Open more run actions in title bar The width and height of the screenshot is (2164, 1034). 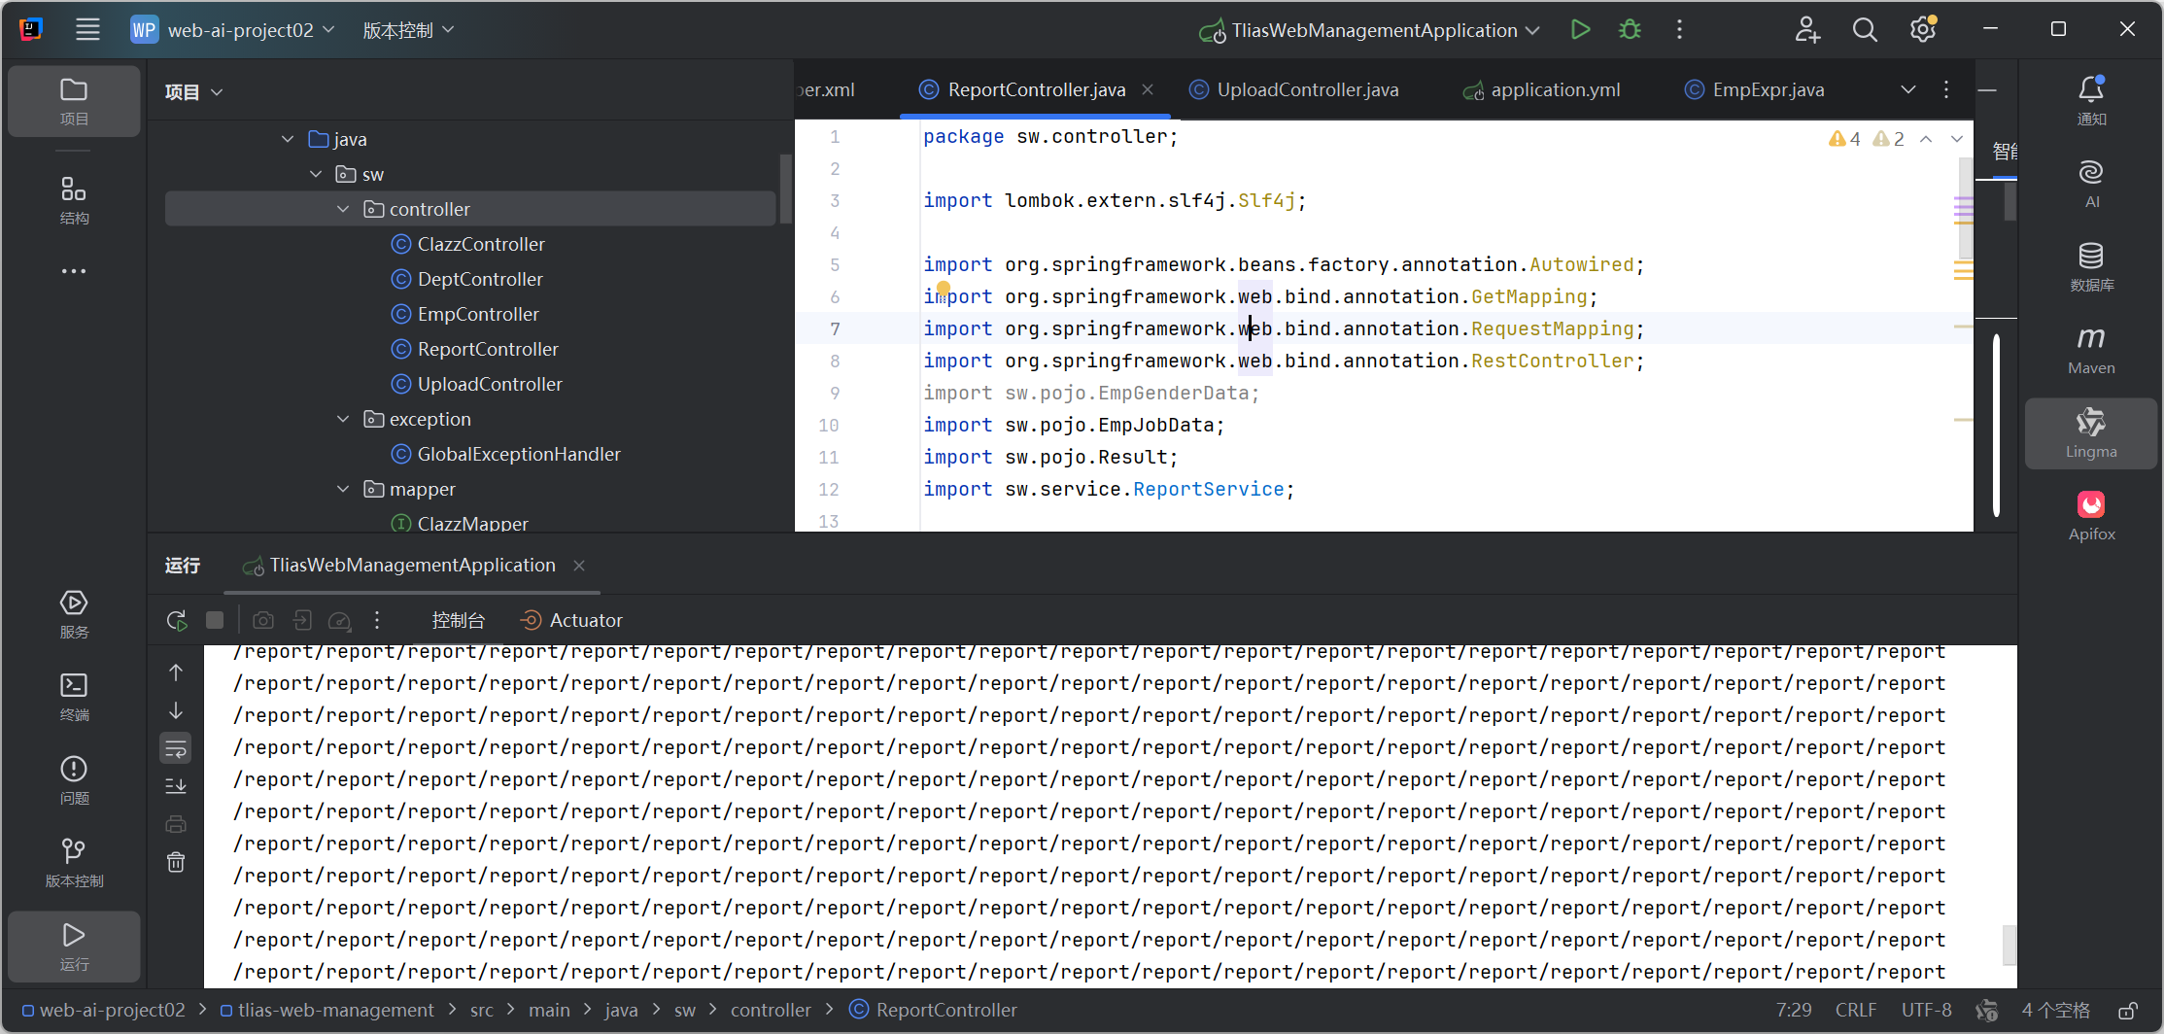(x=1679, y=30)
